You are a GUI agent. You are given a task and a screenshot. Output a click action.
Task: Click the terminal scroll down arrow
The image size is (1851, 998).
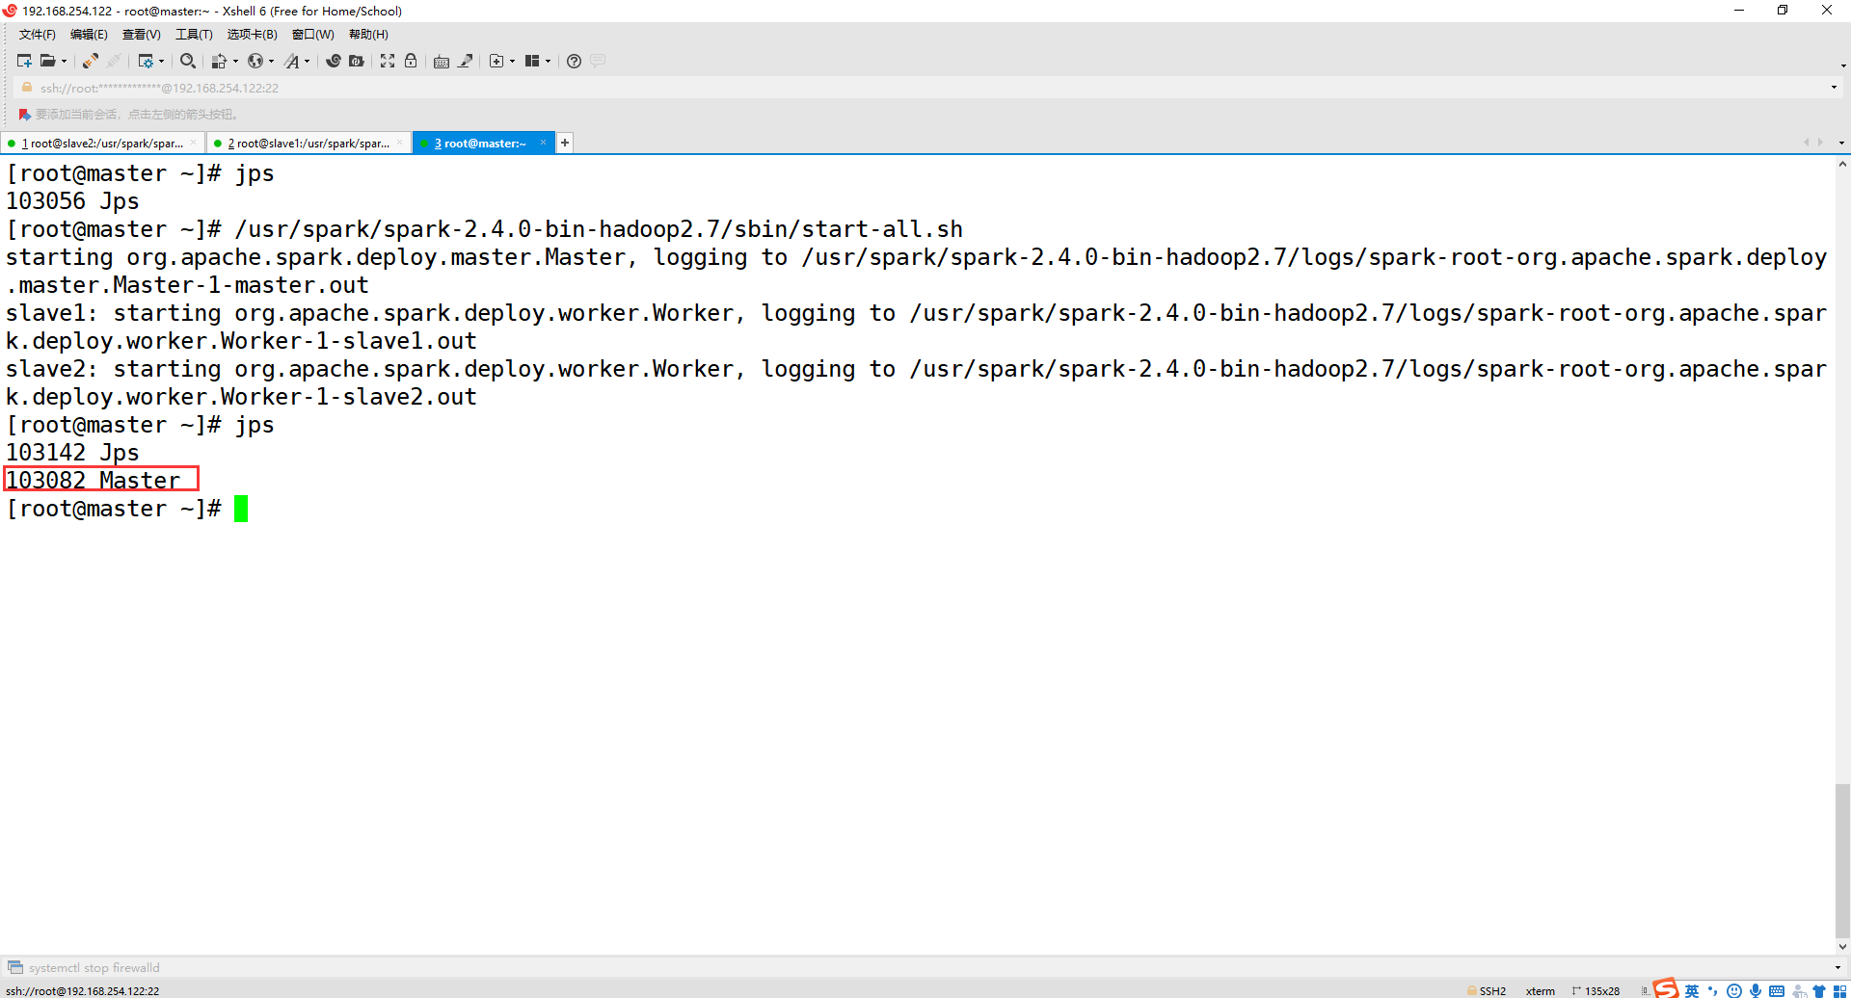(x=1842, y=947)
